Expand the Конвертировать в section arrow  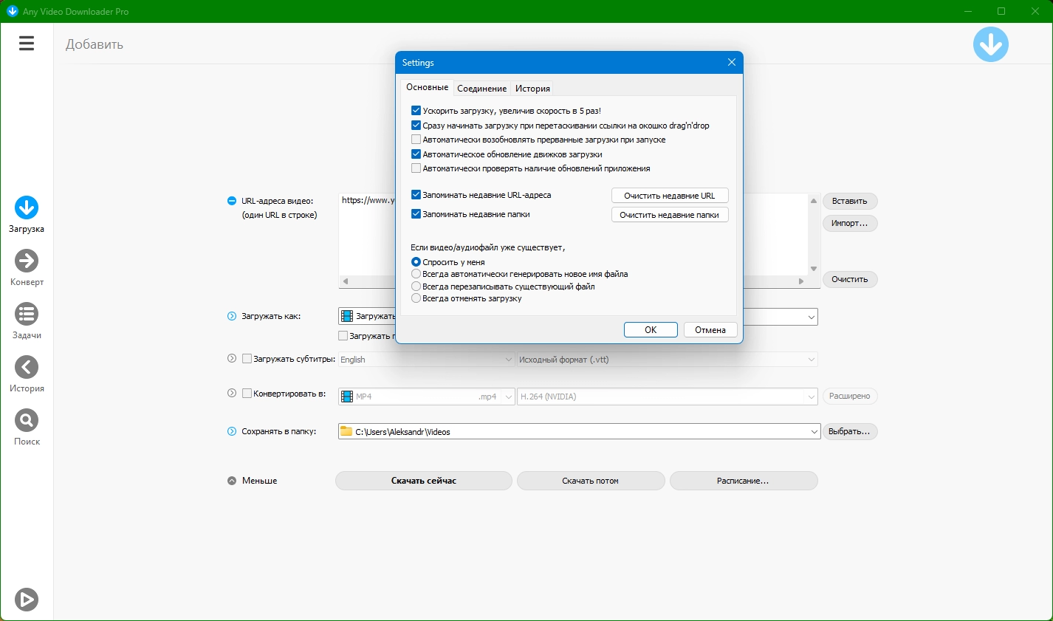tap(232, 394)
